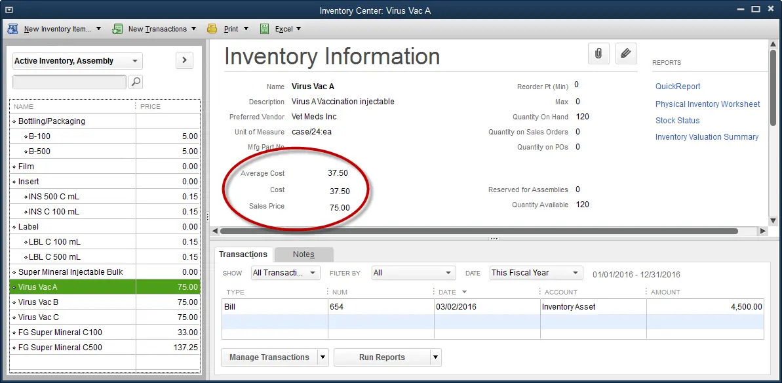The height and width of the screenshot is (383, 782).
Task: Open the Excel dropdown arrow
Action: 299,29
